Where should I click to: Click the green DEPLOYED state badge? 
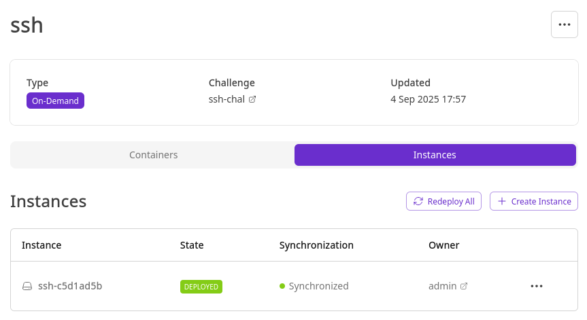[201, 287]
